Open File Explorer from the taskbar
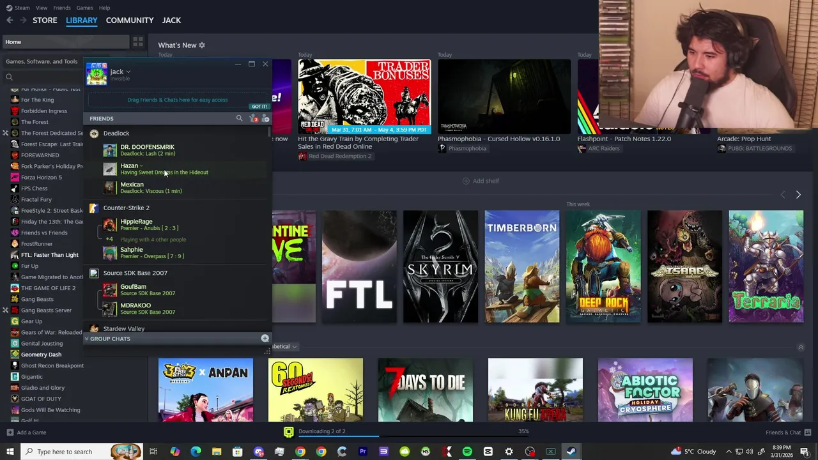818x460 pixels. (x=217, y=452)
